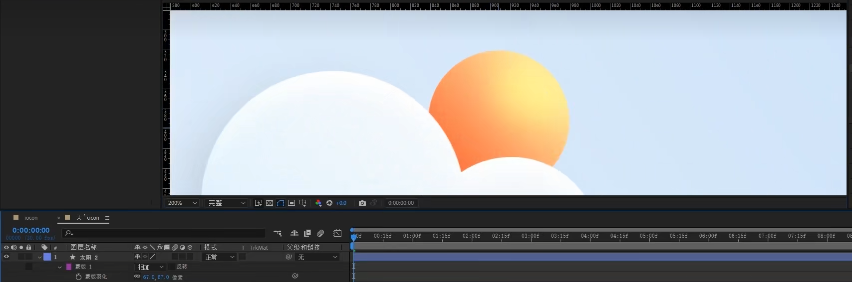Viewport: 852px width, 282px height.
Task: Click the 3D layer cube column header
Action: [x=190, y=247]
